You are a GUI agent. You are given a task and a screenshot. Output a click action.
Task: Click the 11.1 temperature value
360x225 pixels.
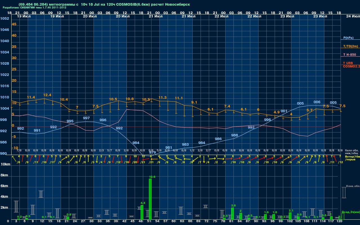coord(179,98)
